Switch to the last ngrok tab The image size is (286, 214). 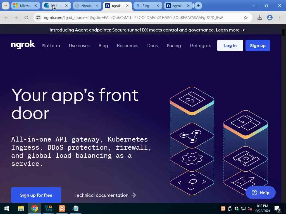[178, 6]
